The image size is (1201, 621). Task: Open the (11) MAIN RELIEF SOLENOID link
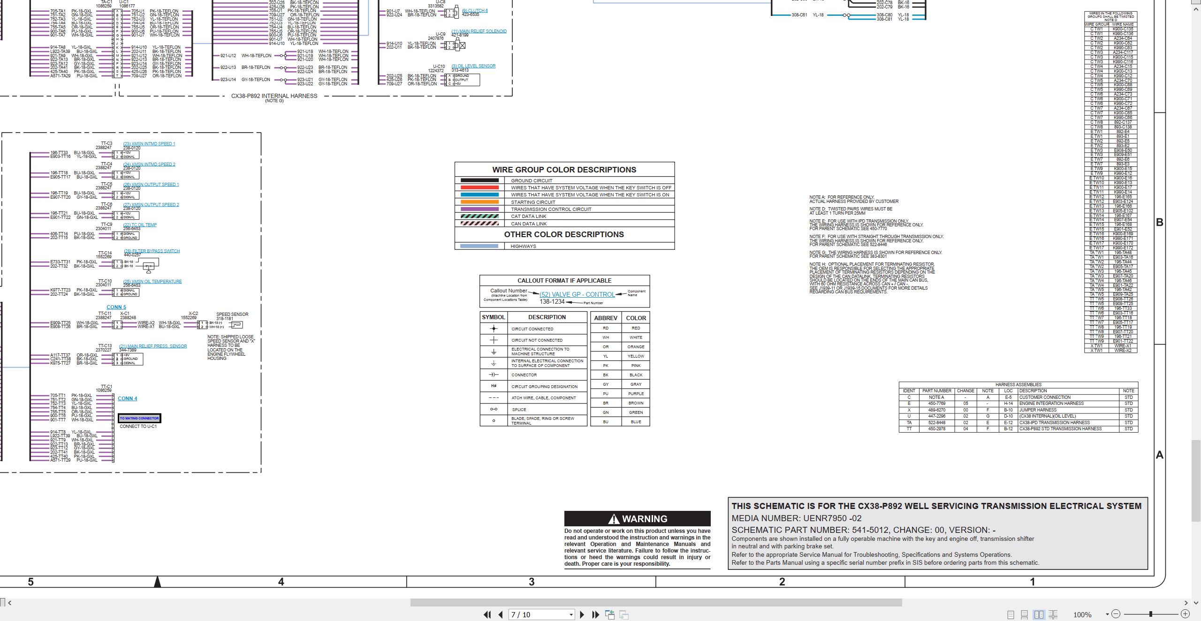tap(479, 31)
